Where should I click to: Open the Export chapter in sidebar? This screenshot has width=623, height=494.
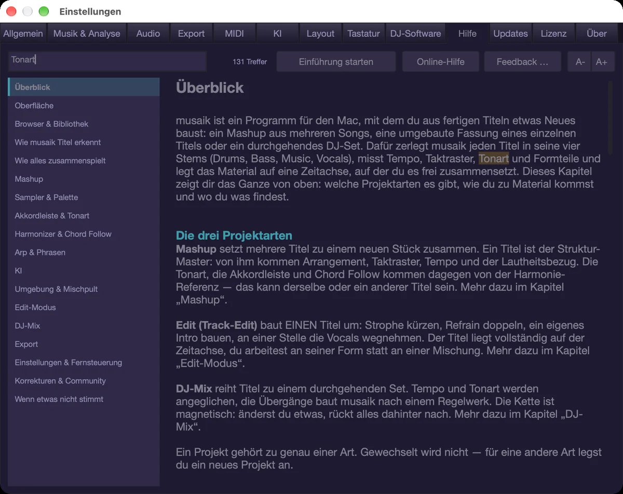[84, 344]
